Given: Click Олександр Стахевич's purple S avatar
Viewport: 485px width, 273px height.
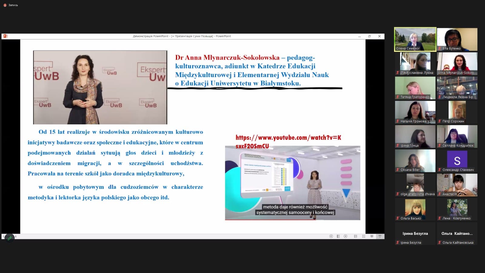Looking at the screenshot, I should [x=457, y=160].
